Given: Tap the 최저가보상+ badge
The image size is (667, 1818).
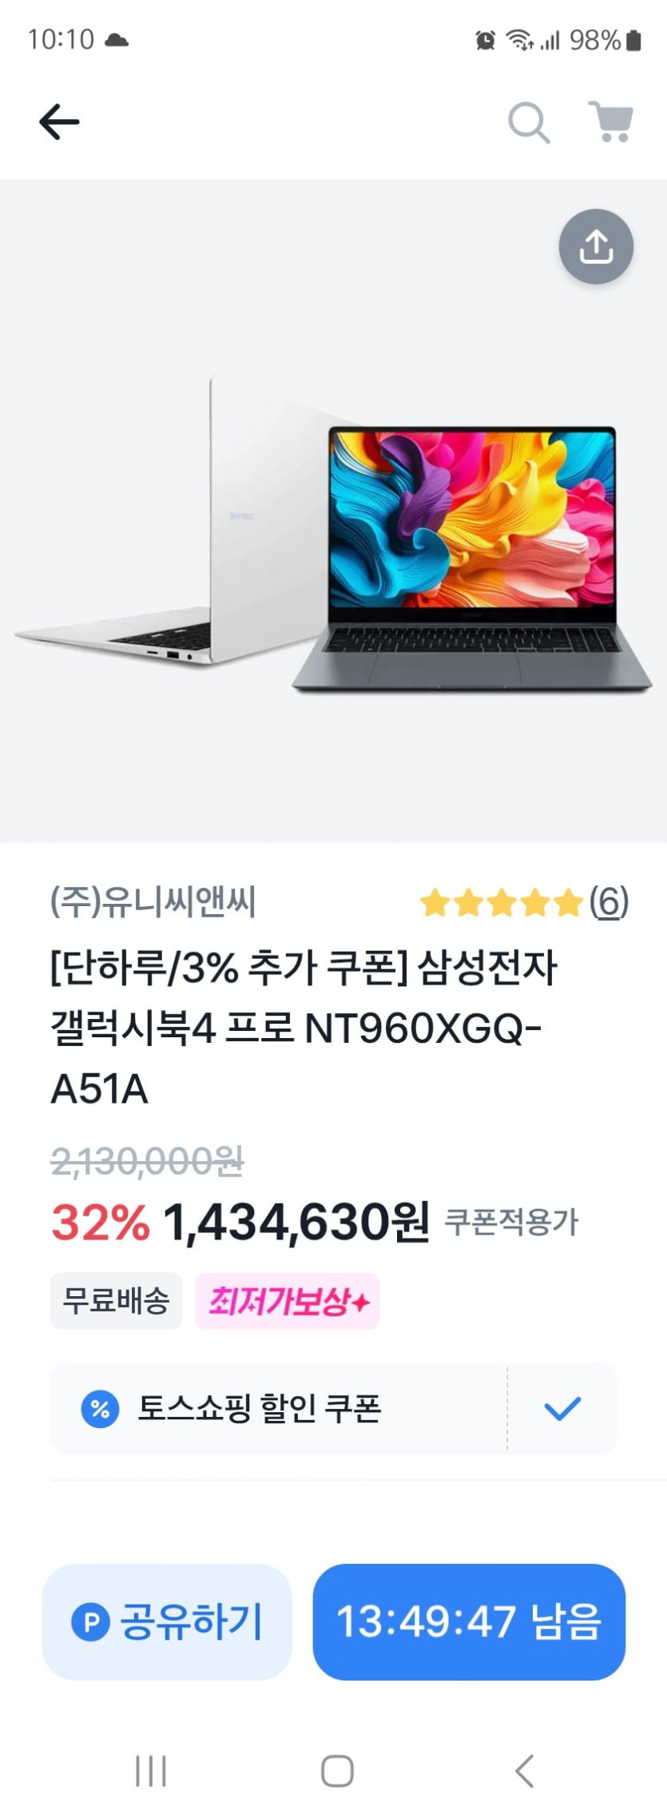Looking at the screenshot, I should [288, 1301].
